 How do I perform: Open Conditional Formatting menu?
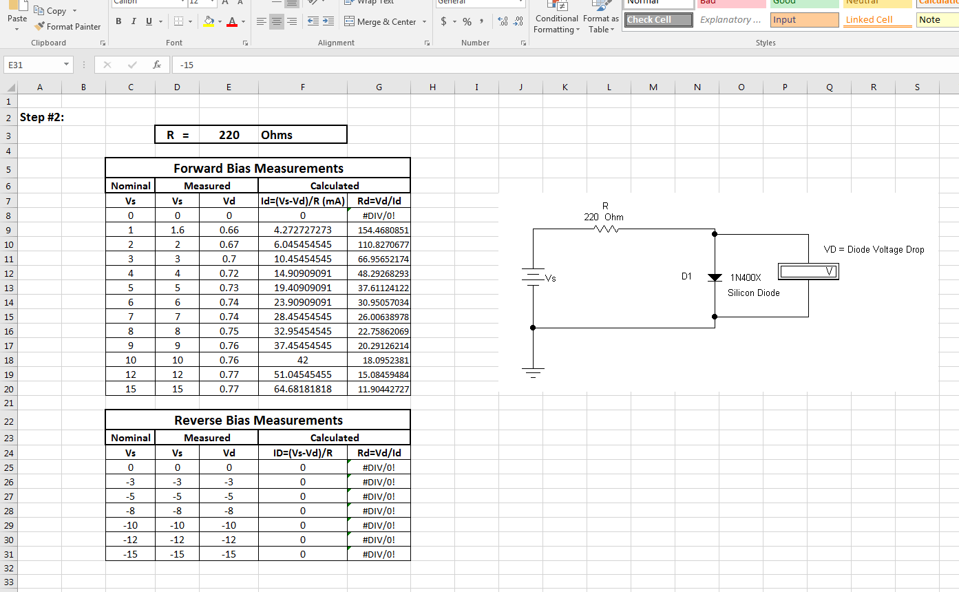tap(556, 18)
